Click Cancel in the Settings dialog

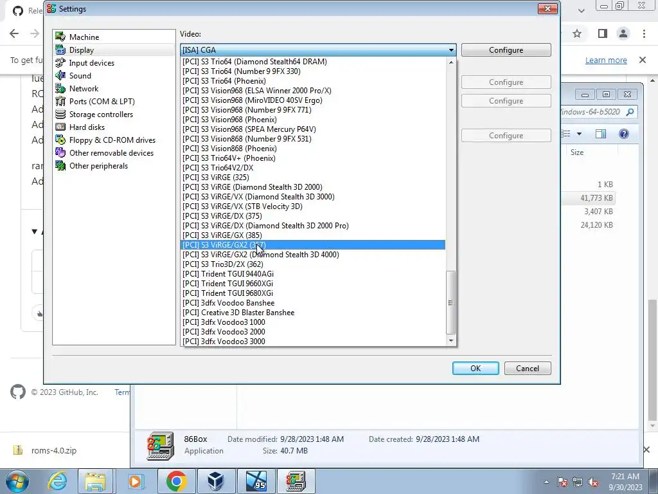point(528,369)
